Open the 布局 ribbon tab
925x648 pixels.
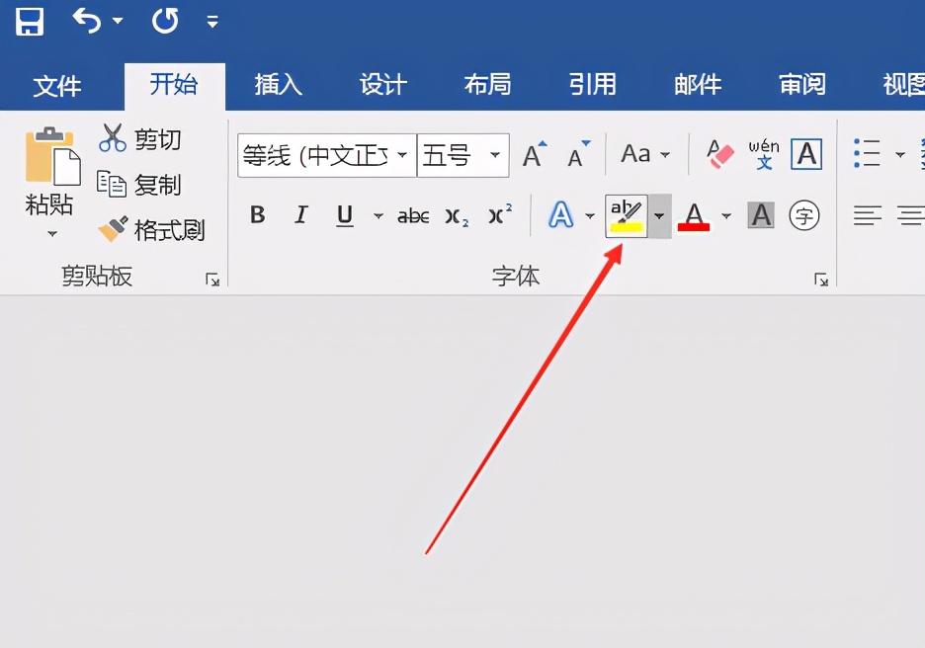pos(488,85)
